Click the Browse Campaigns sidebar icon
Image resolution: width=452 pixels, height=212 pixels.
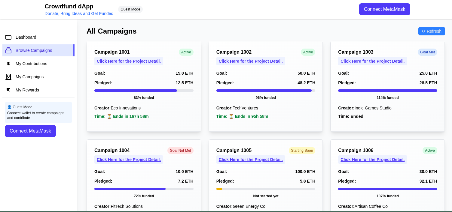click(8, 50)
